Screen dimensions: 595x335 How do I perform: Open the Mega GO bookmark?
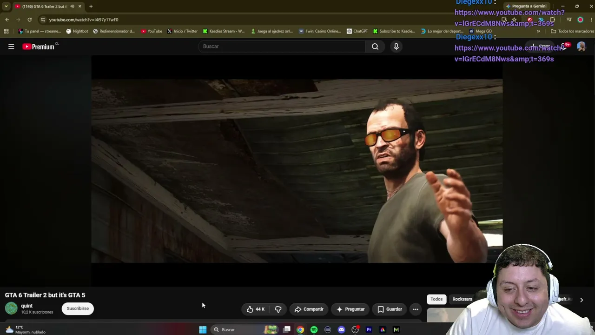point(481,31)
